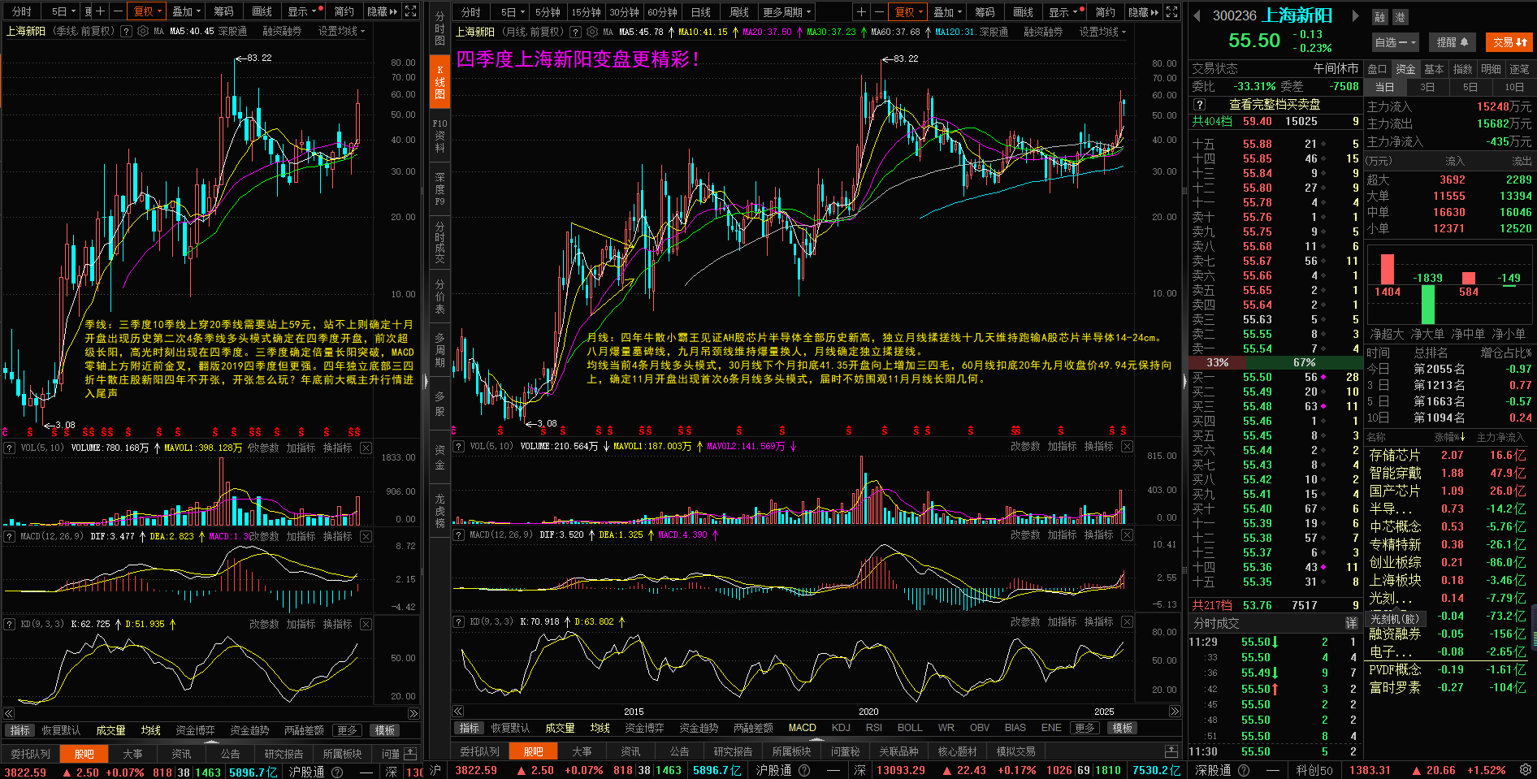Switch to the 周线 period tab

click(x=738, y=11)
